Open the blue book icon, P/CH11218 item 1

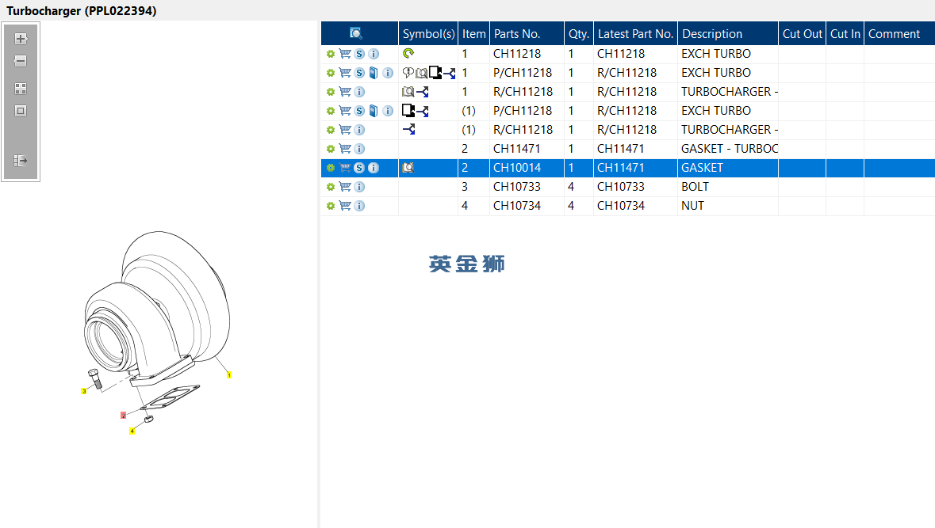coord(374,73)
